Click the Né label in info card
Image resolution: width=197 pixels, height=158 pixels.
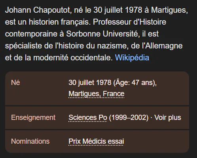click(15, 83)
